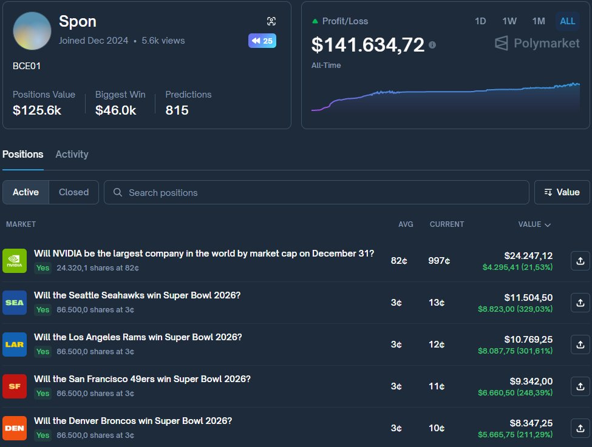
Task: Select the ALL profit range
Action: [x=568, y=21]
